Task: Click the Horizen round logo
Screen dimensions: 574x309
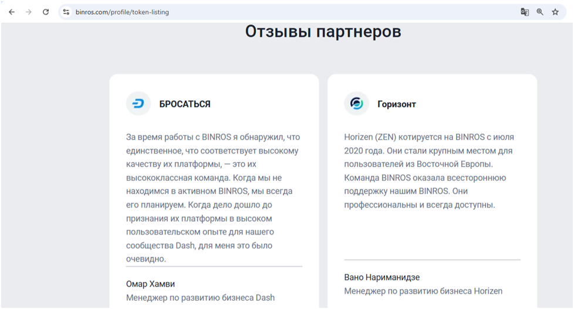Action: coord(356,104)
